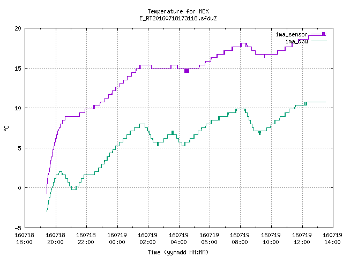Click the x-axis label 160719 10:00
This screenshot has height=257, width=343.
point(271,238)
